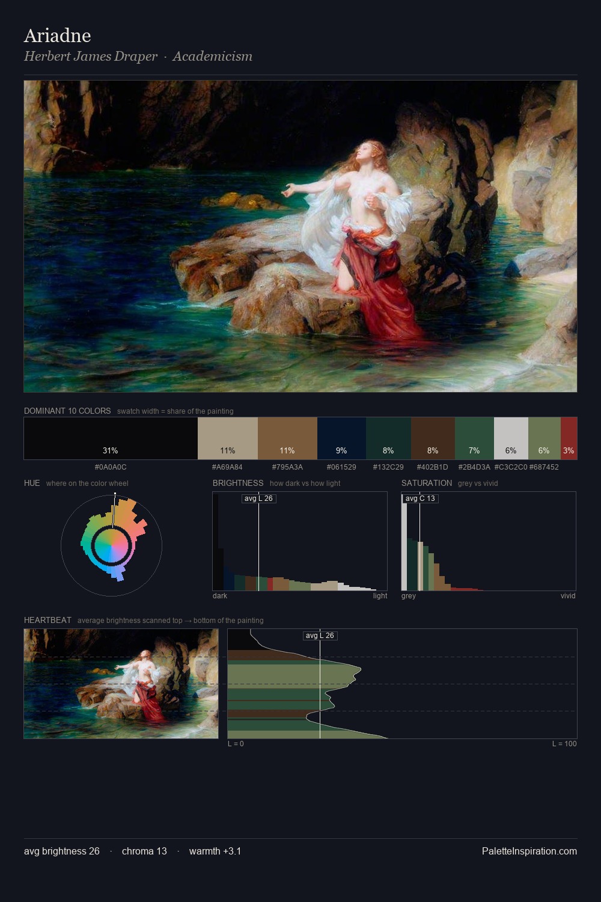The image size is (601, 902).
Task: Select the black #0A0A0C 31% swatch
Action: (111, 438)
